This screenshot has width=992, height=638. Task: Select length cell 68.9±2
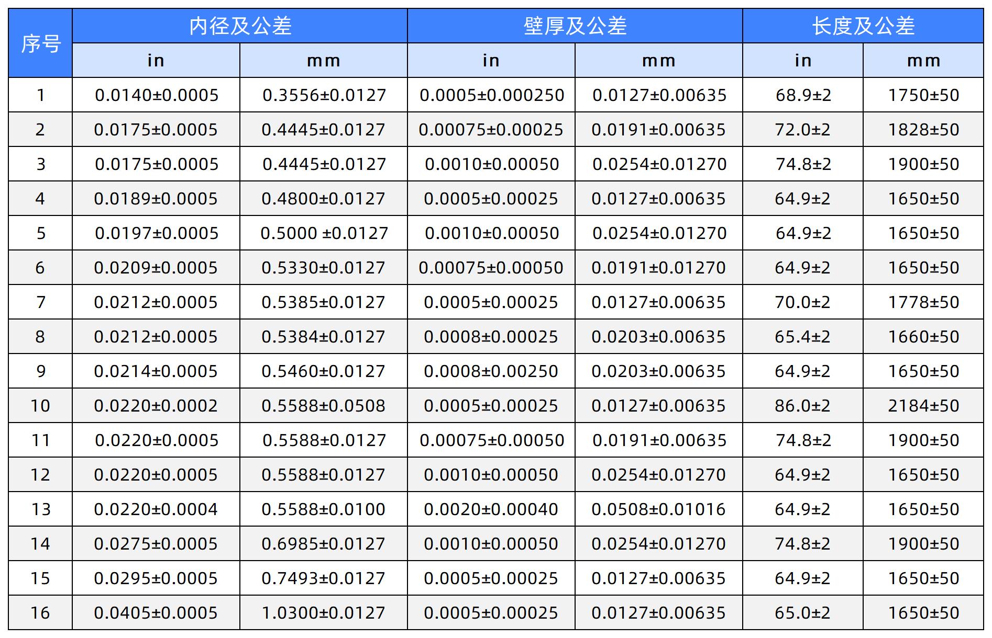803,95
